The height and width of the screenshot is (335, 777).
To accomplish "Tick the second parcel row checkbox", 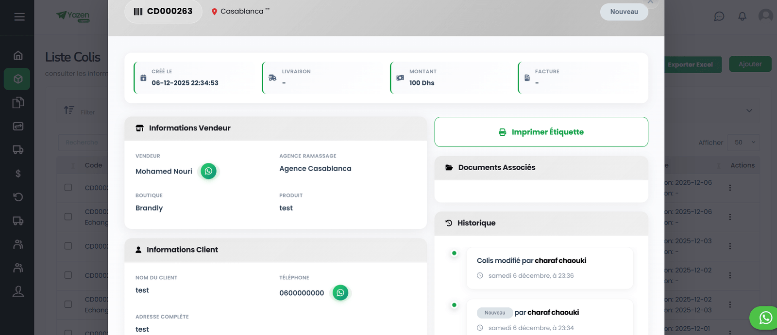I will 68,217.
